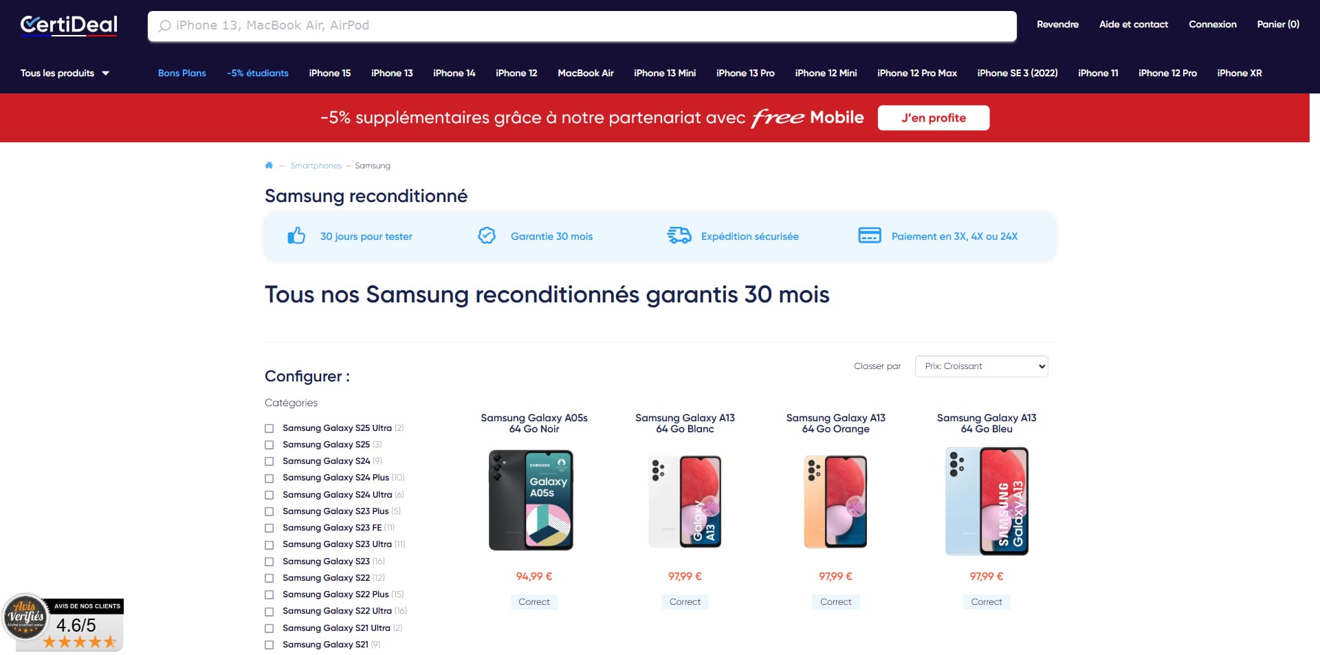
Task: Click the home breadcrumb icon
Action: [269, 165]
